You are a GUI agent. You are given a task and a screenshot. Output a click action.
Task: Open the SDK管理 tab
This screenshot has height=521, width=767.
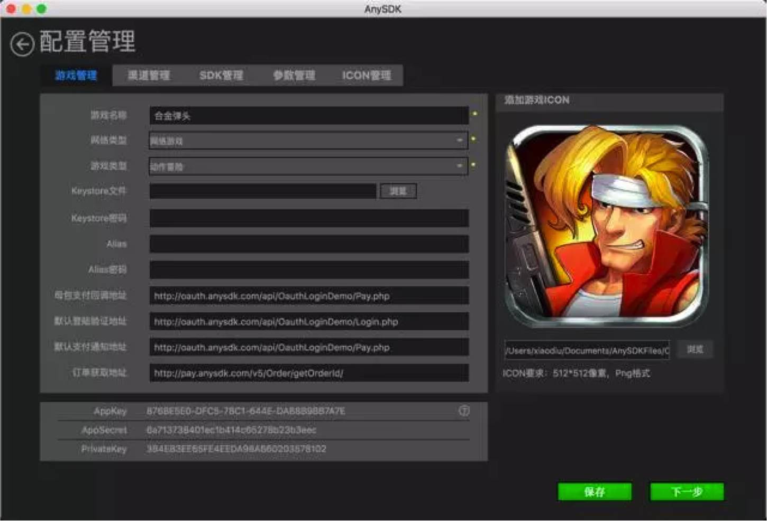pyautogui.click(x=221, y=76)
